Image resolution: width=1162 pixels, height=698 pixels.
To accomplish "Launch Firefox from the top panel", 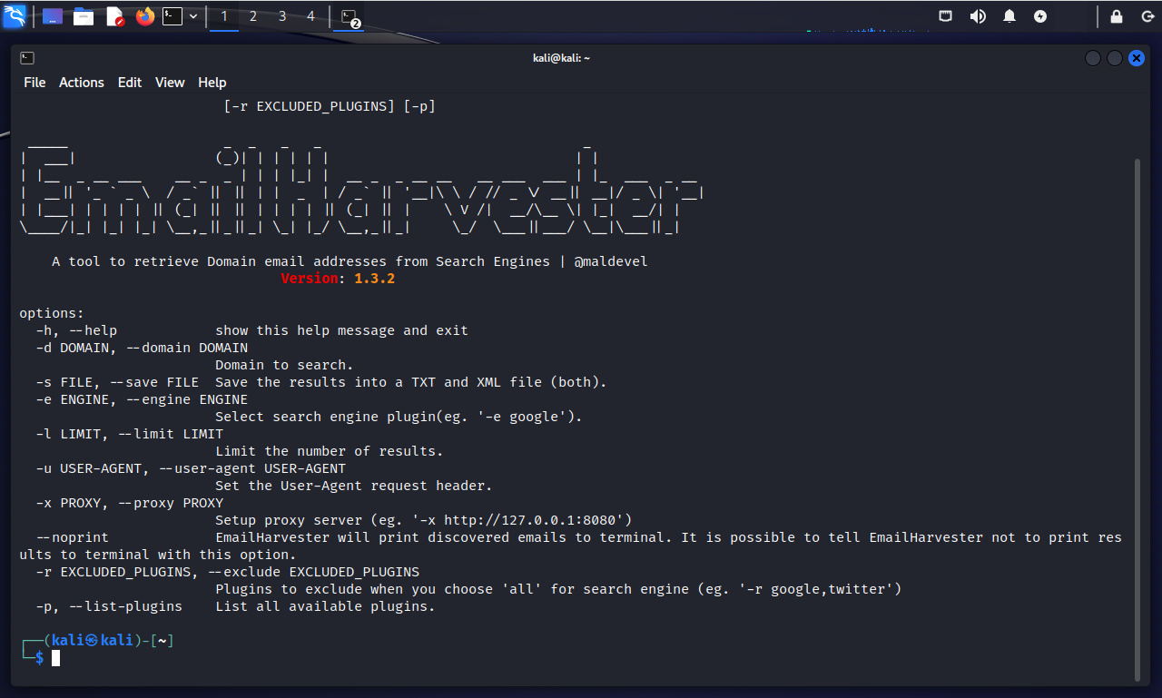I will pos(145,16).
